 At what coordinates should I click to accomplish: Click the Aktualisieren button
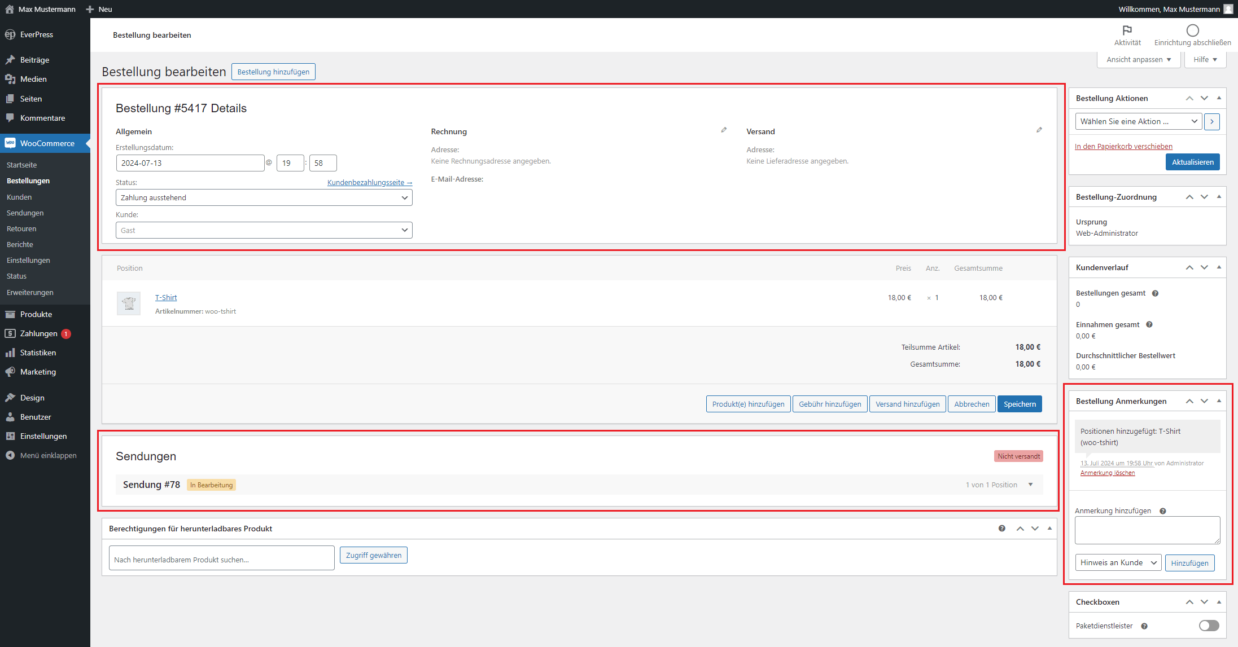(x=1192, y=162)
